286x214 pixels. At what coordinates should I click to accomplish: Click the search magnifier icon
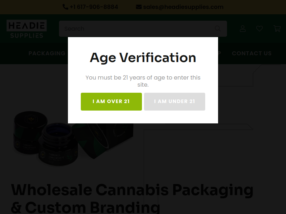(218, 29)
